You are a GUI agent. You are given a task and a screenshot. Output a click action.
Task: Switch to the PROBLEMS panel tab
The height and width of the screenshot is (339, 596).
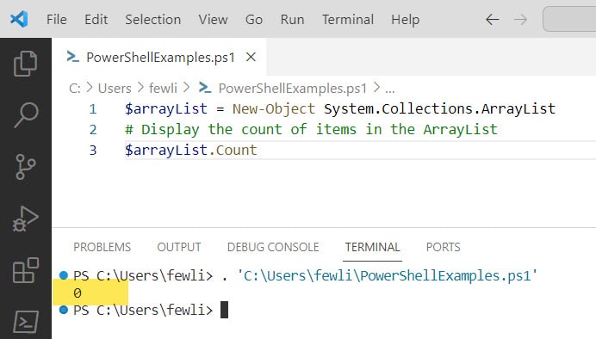tap(102, 247)
